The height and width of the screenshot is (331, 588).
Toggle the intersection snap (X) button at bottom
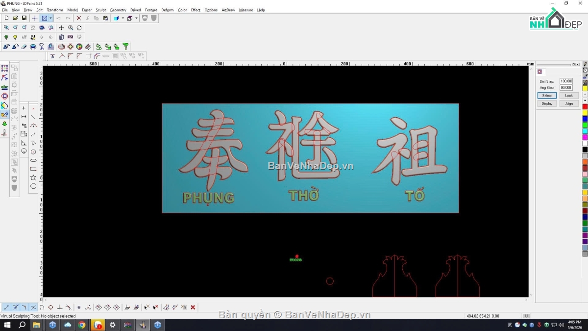click(33, 307)
